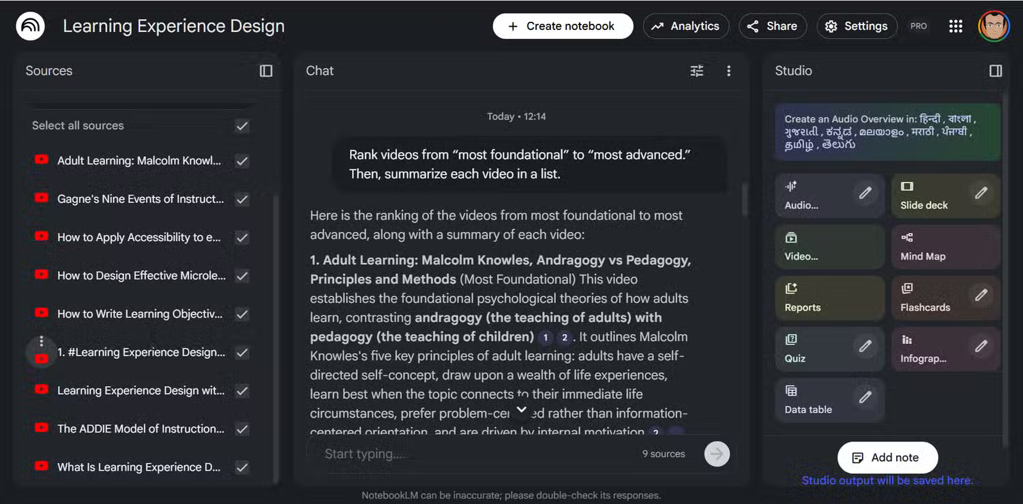
Task: Open the Google apps grid
Action: [955, 27]
